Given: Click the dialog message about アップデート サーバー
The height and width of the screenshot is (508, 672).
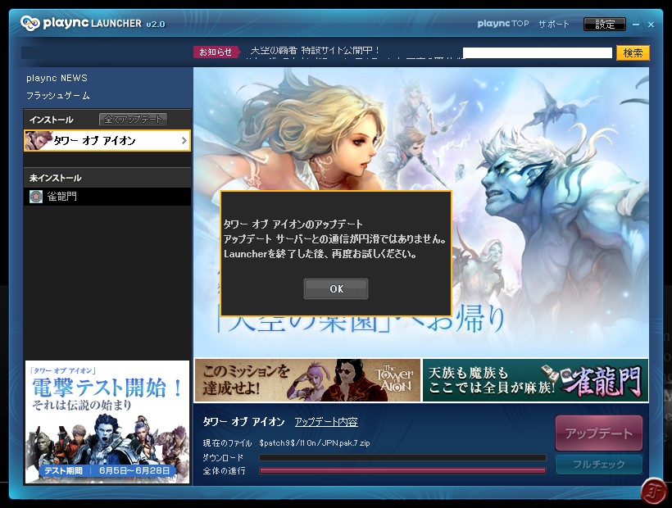Looking at the screenshot, I should (x=334, y=239).
